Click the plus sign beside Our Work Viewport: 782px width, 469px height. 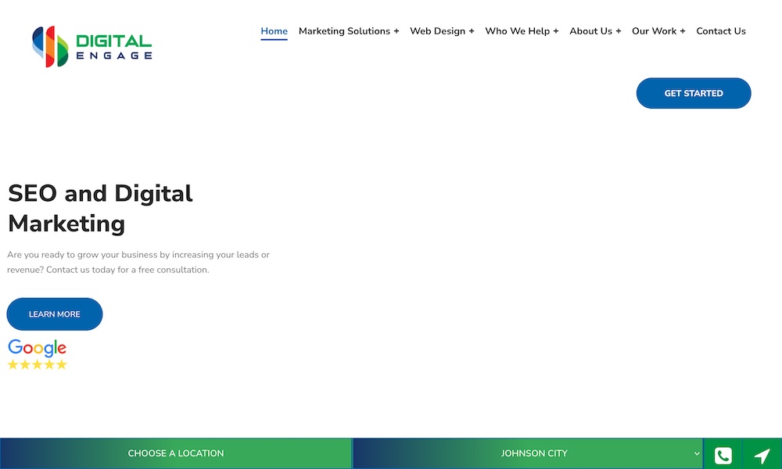tap(683, 31)
